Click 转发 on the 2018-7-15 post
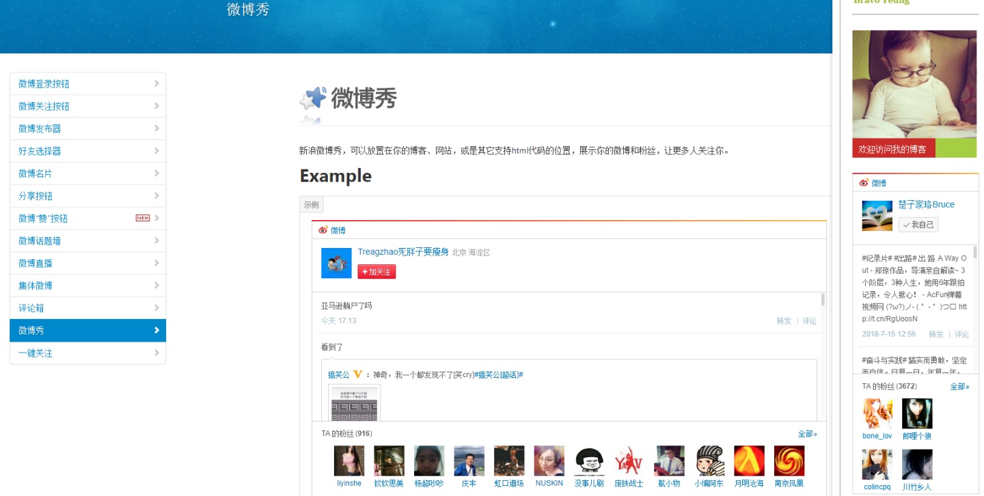The width and height of the screenshot is (984, 496). point(936,334)
